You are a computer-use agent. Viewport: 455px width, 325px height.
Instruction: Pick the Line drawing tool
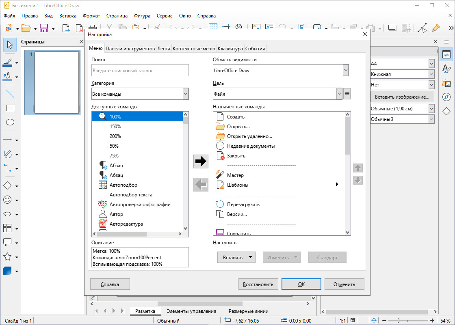click(x=10, y=94)
